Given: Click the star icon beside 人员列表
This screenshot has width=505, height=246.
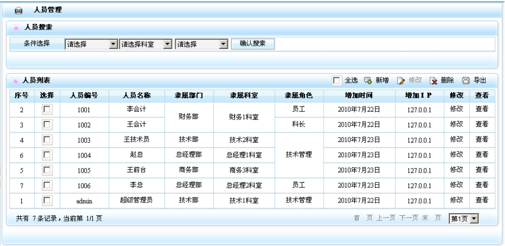Looking at the screenshot, I should click(16, 81).
